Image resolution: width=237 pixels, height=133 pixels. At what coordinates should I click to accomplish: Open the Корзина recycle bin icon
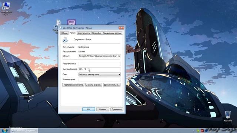(x=228, y=116)
